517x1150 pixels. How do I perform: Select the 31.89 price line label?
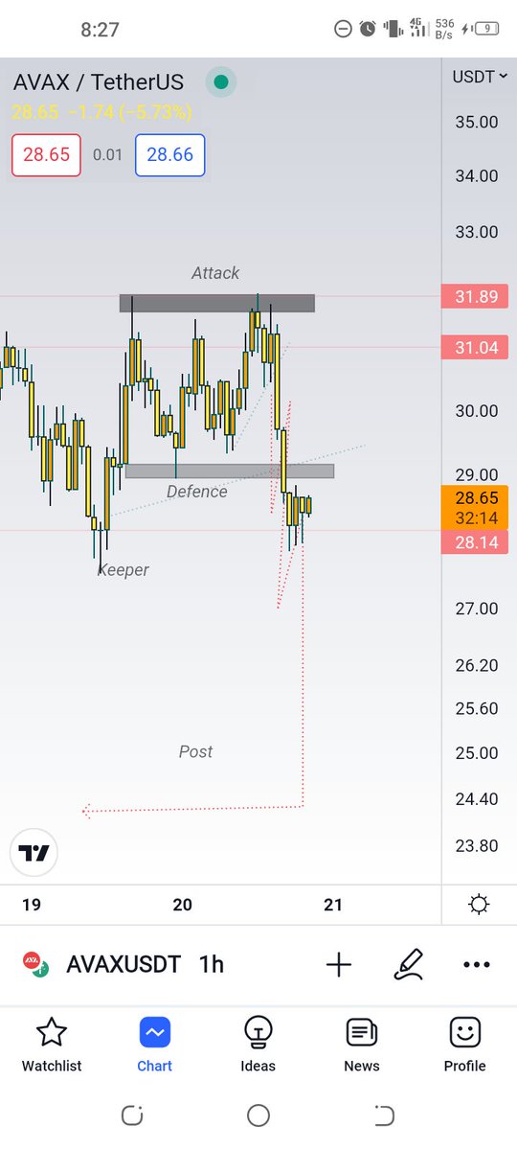[475, 297]
